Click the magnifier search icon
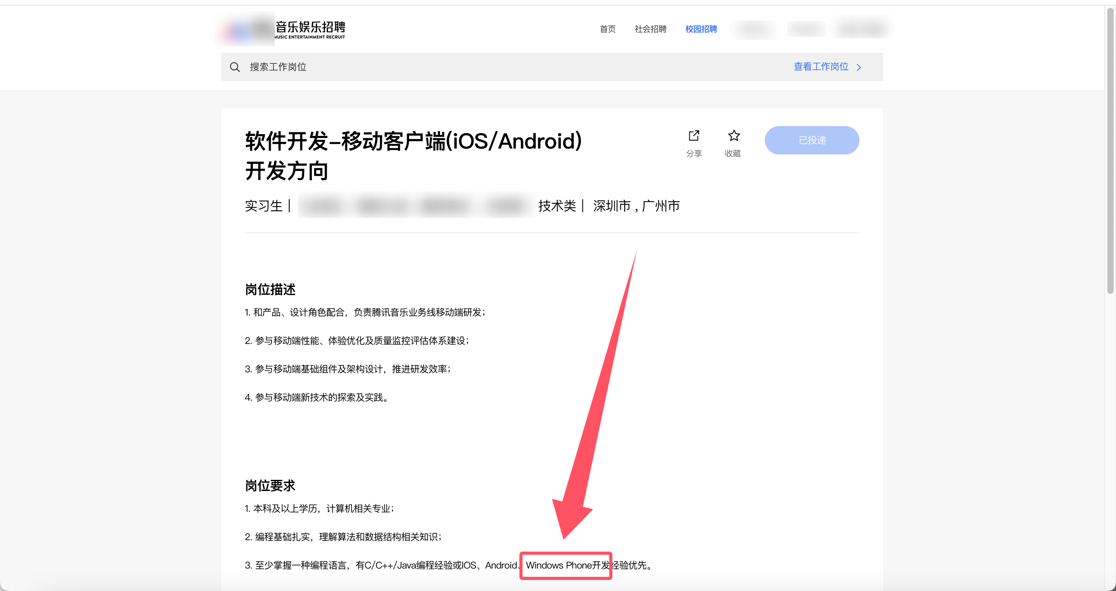 [234, 67]
